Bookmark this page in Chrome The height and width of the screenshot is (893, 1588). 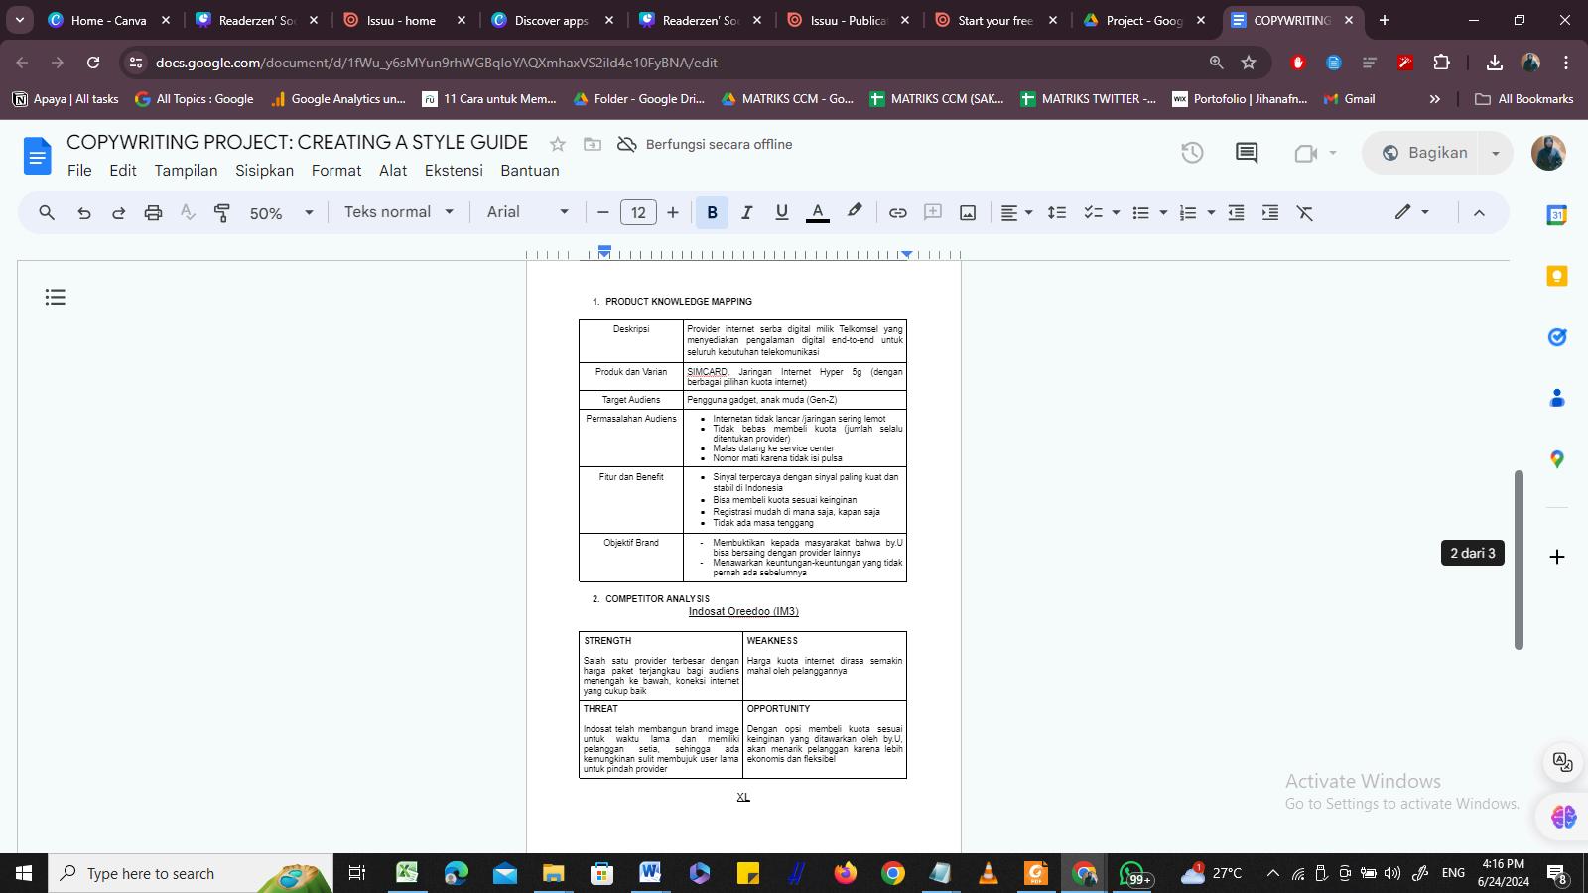pyautogui.click(x=1249, y=63)
